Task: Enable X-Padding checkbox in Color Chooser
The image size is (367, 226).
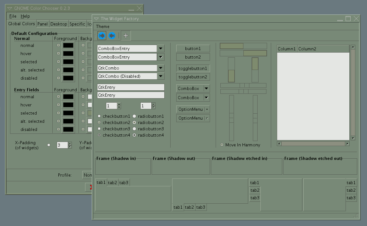Action: click(49, 145)
